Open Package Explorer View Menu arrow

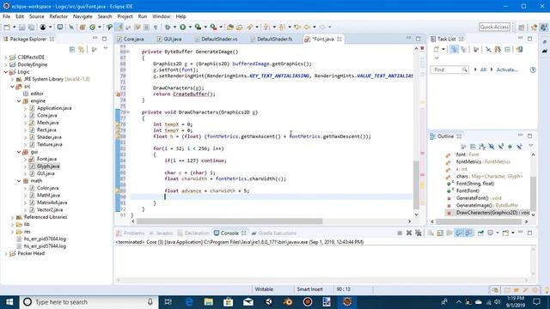106,49
